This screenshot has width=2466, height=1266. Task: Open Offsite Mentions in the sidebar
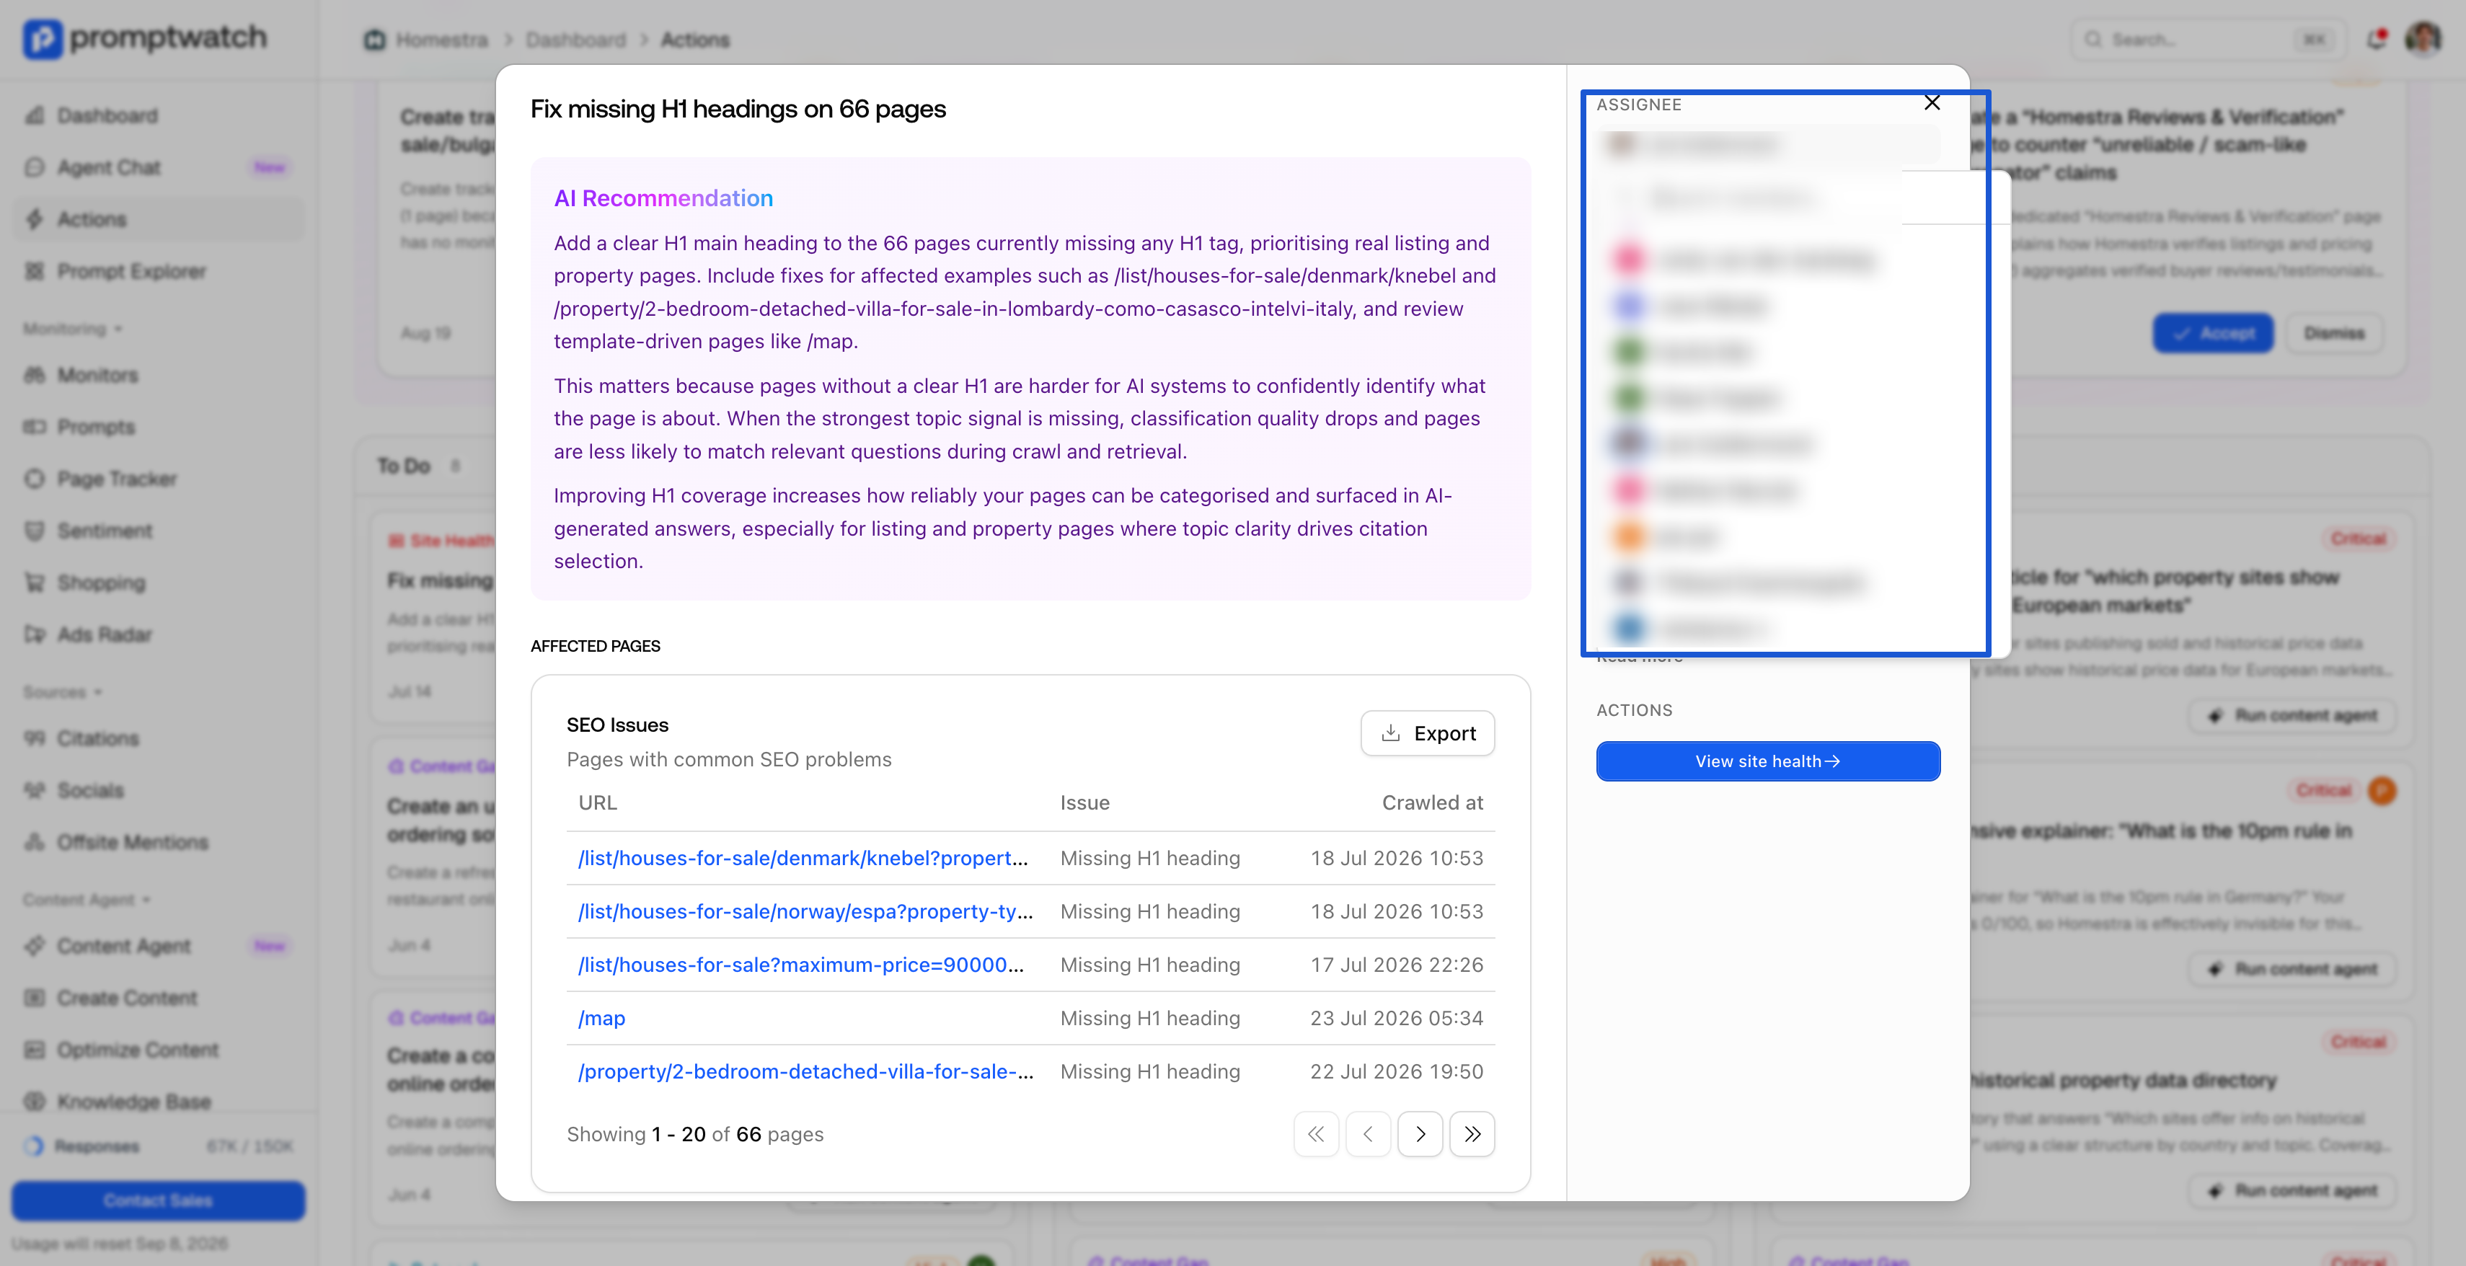158,842
